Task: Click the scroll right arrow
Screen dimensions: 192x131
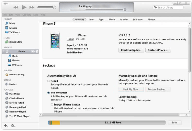Action: (187, 115)
